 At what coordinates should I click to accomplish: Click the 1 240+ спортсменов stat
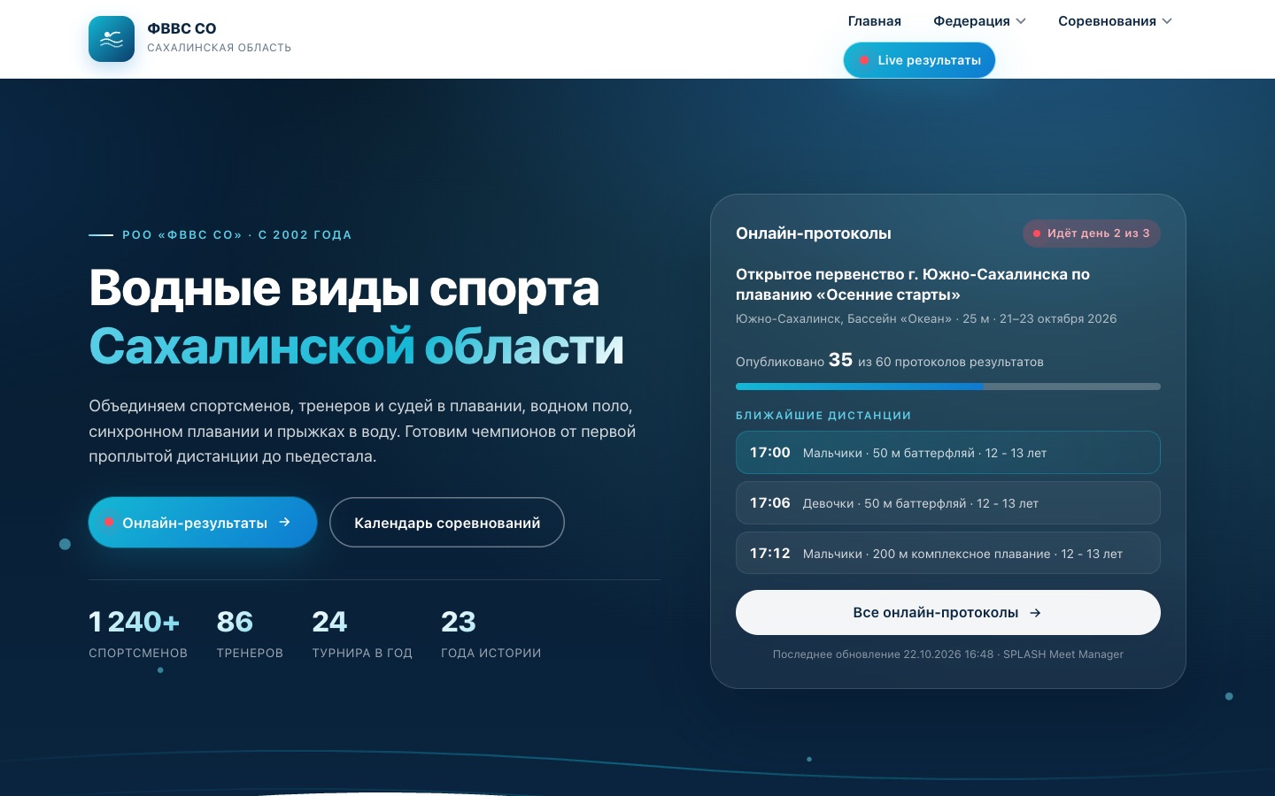point(138,635)
